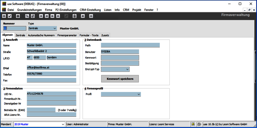Click the save checkmark toolbar icon
This screenshot has width=257, height=128.
(x=10, y=16)
